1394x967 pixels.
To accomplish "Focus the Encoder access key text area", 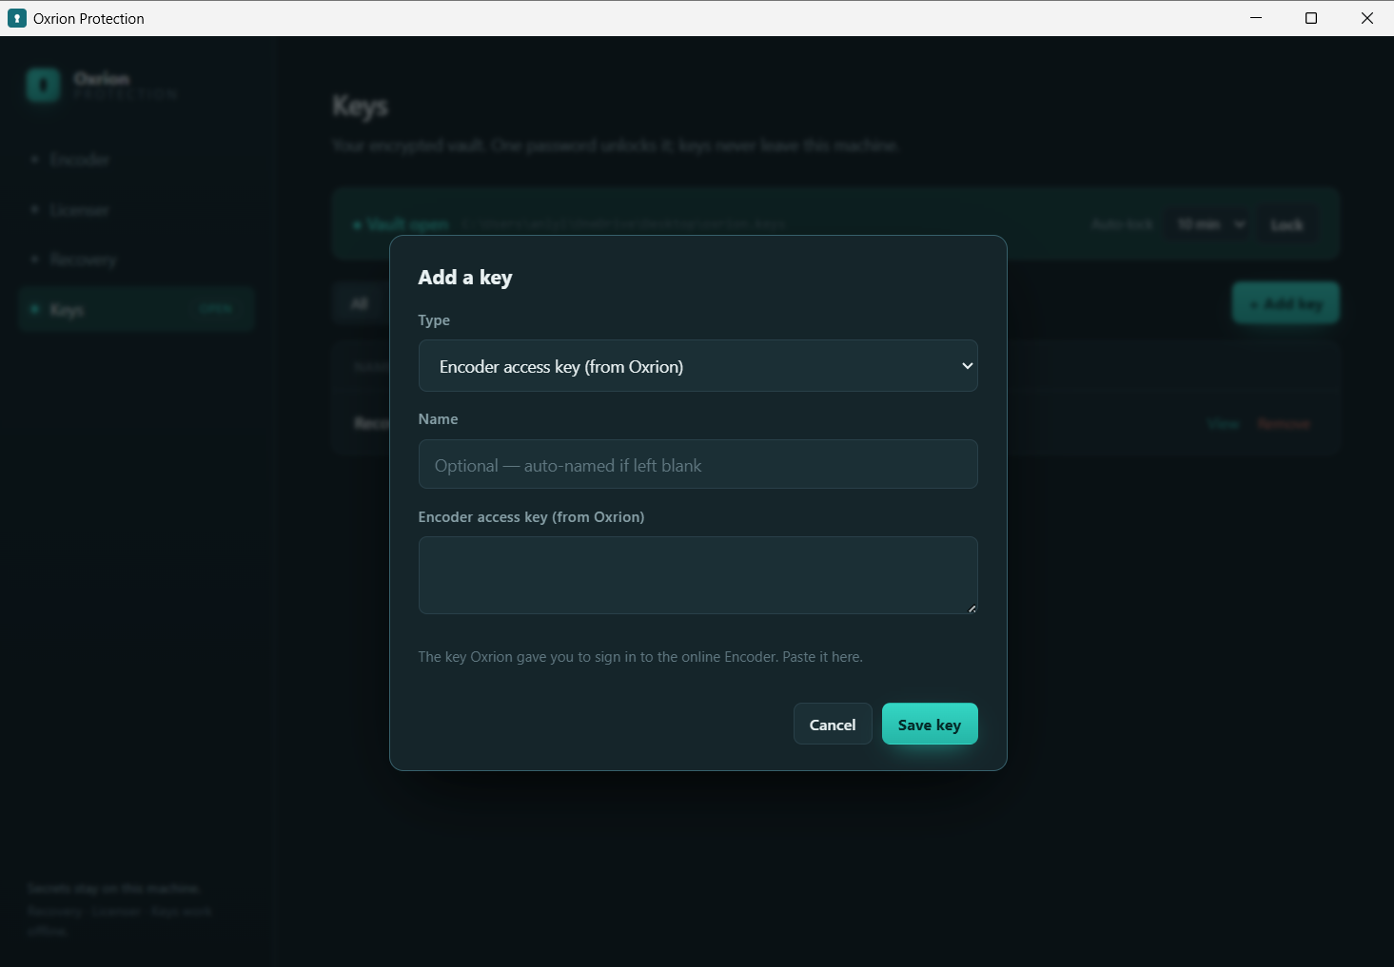I will 697,575.
